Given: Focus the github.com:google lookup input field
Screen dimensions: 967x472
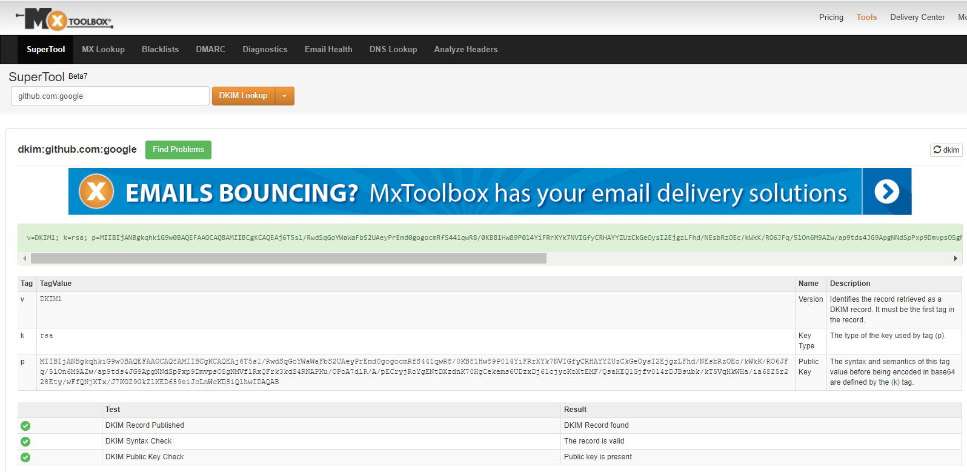Looking at the screenshot, I should pos(110,96).
